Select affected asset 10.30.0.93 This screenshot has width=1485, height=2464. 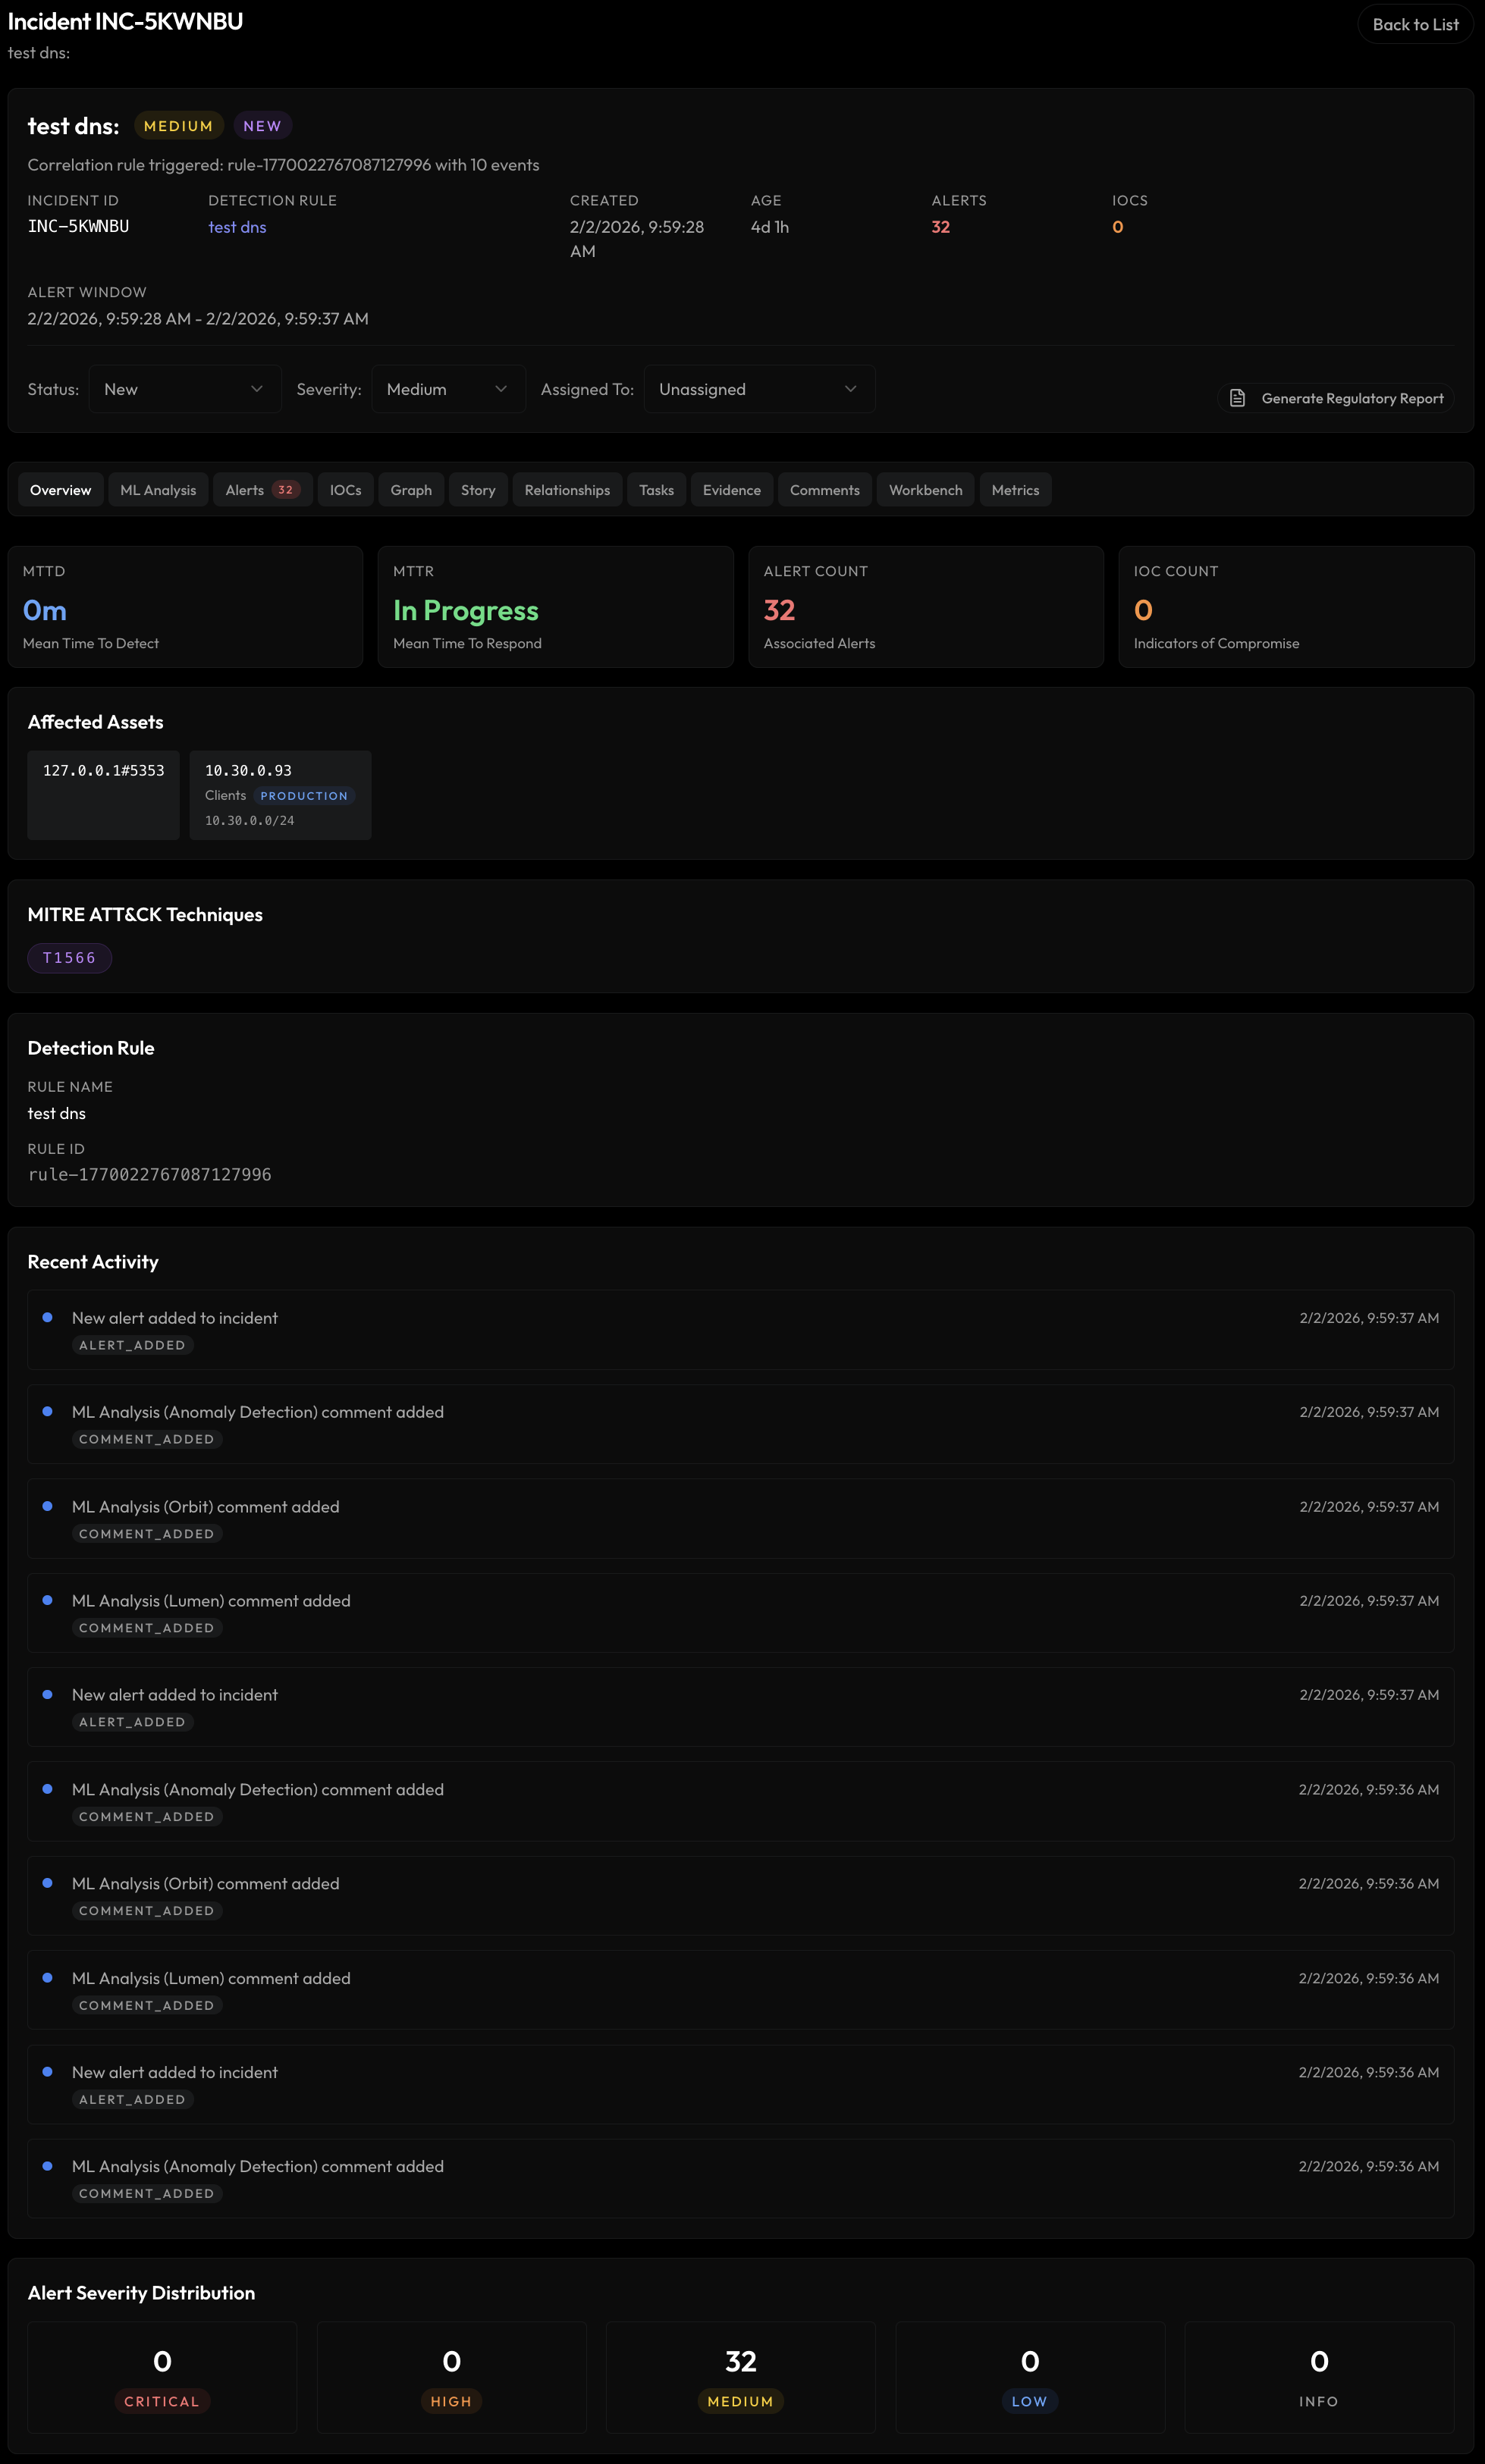[280, 795]
